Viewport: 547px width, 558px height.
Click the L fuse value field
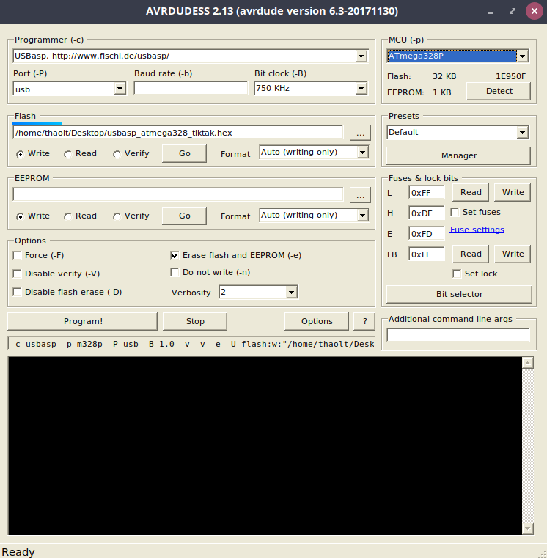tap(426, 193)
